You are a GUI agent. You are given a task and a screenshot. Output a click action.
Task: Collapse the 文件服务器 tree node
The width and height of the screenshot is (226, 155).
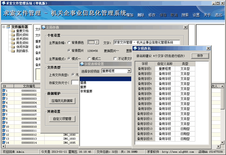coord(4,27)
